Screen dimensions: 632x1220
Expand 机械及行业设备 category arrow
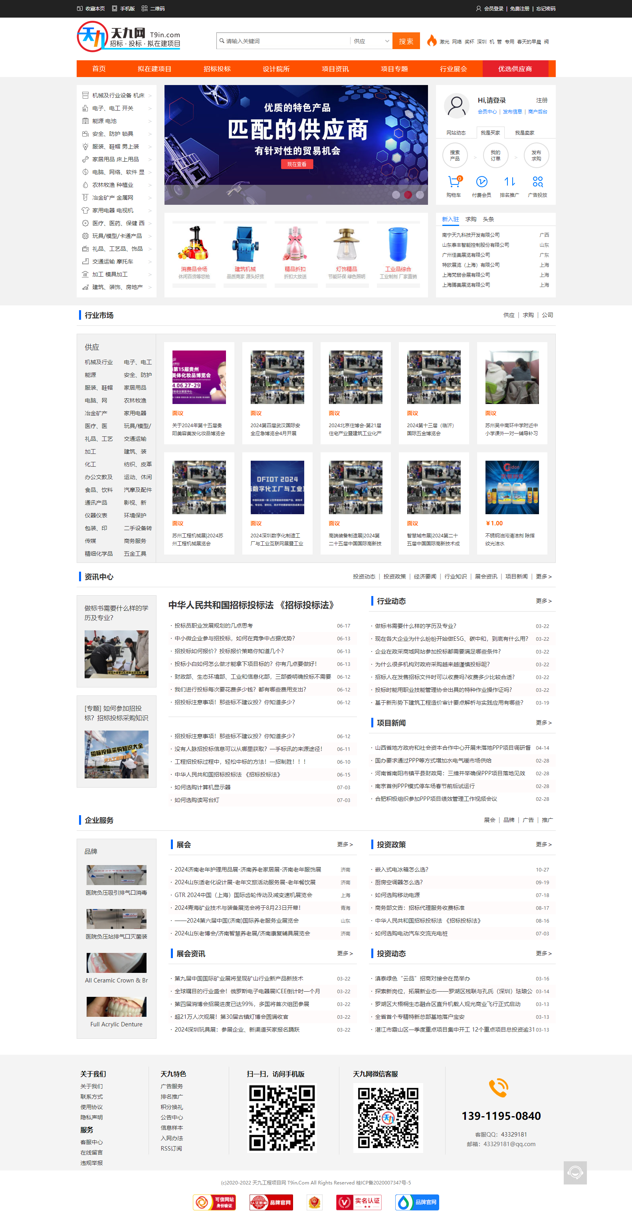pos(150,96)
